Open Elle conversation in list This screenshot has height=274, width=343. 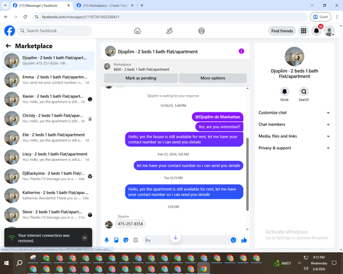pos(48,138)
